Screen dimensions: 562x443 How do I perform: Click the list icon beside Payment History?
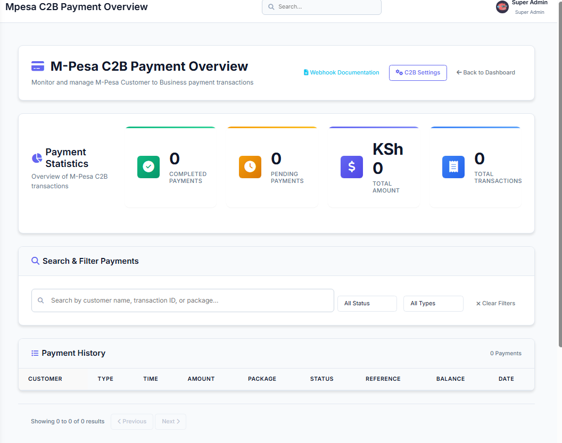click(35, 353)
